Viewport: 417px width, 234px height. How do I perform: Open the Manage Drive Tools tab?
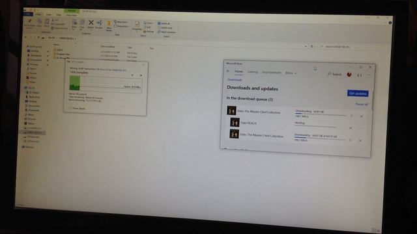71,11
